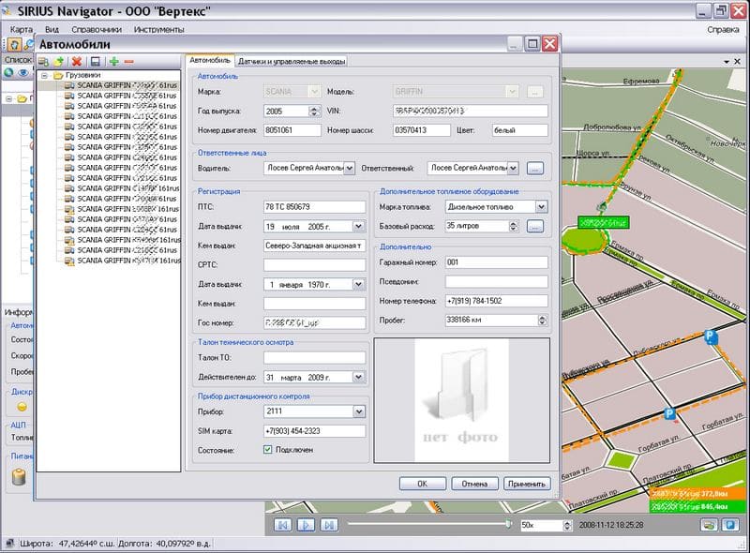Switch to Датчики и управляемые выходы tab

(292, 61)
